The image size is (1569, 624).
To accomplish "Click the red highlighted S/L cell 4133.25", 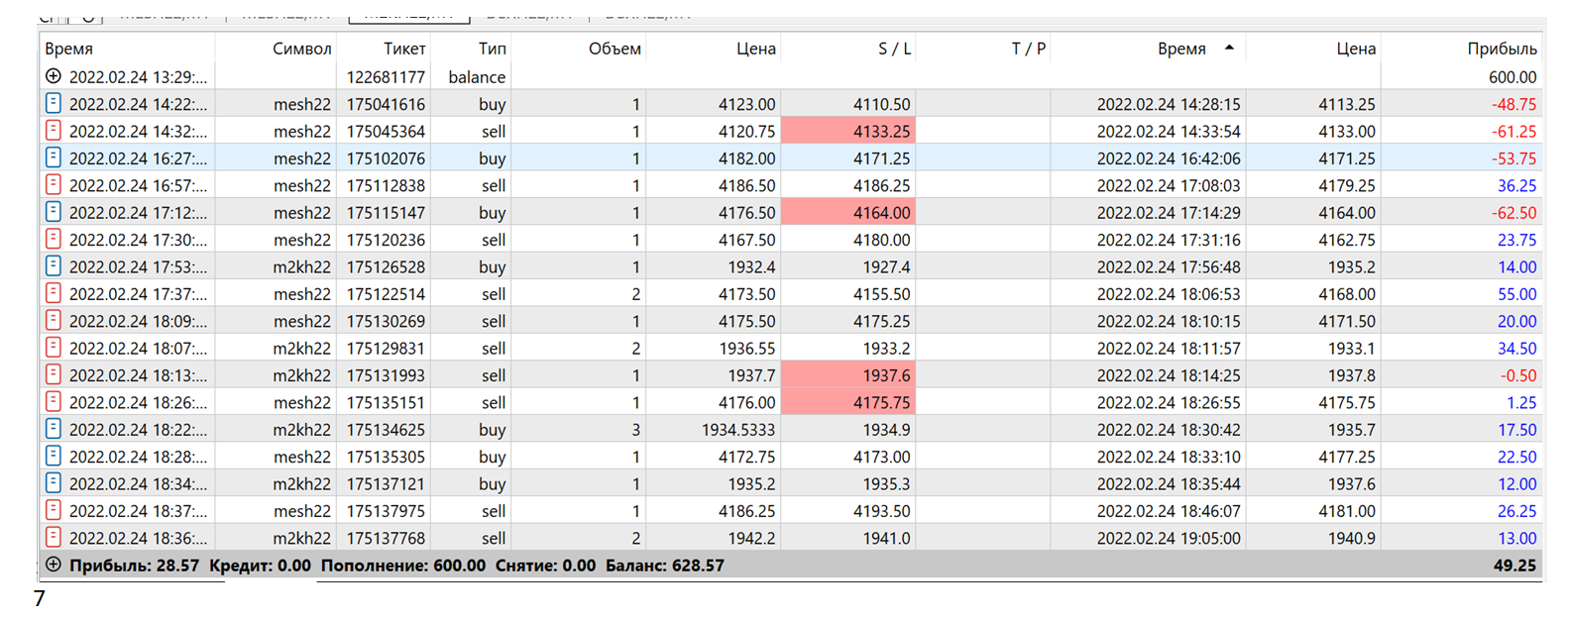I will [x=848, y=131].
